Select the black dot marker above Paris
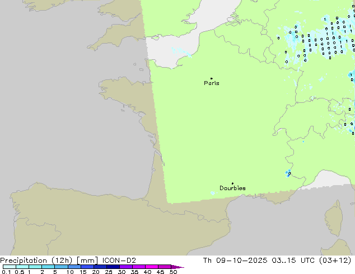The image size is (355, 274). pyautogui.click(x=212, y=78)
